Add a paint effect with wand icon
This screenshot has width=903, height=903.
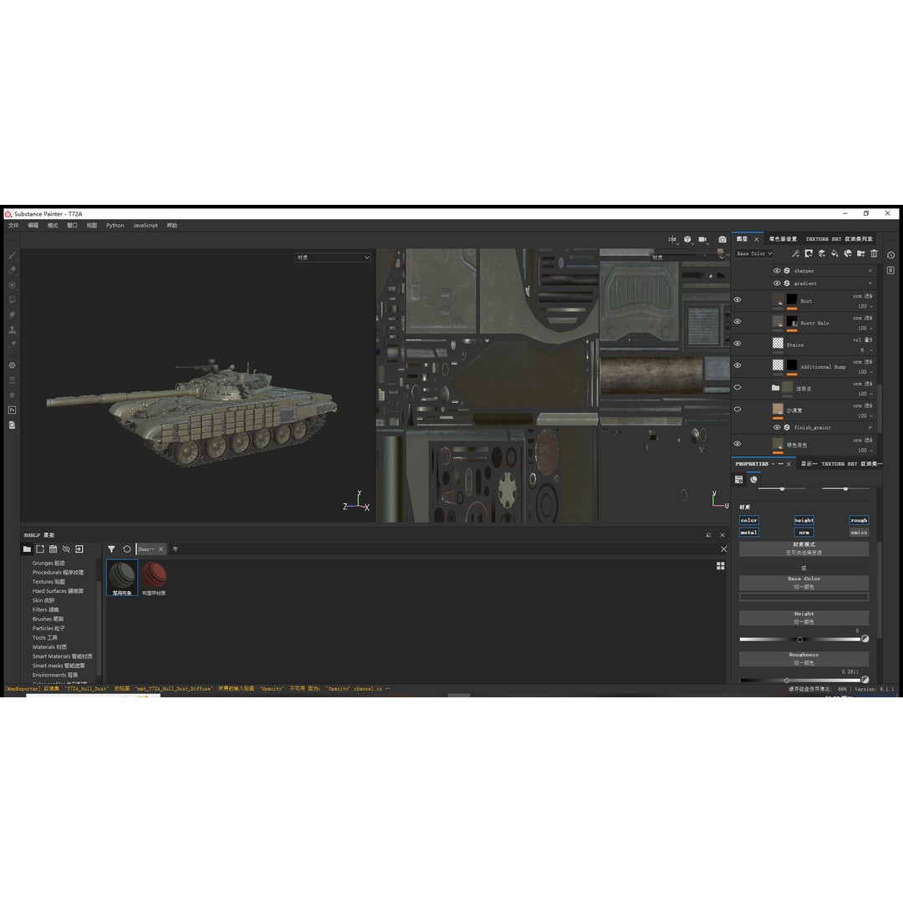[x=795, y=253]
